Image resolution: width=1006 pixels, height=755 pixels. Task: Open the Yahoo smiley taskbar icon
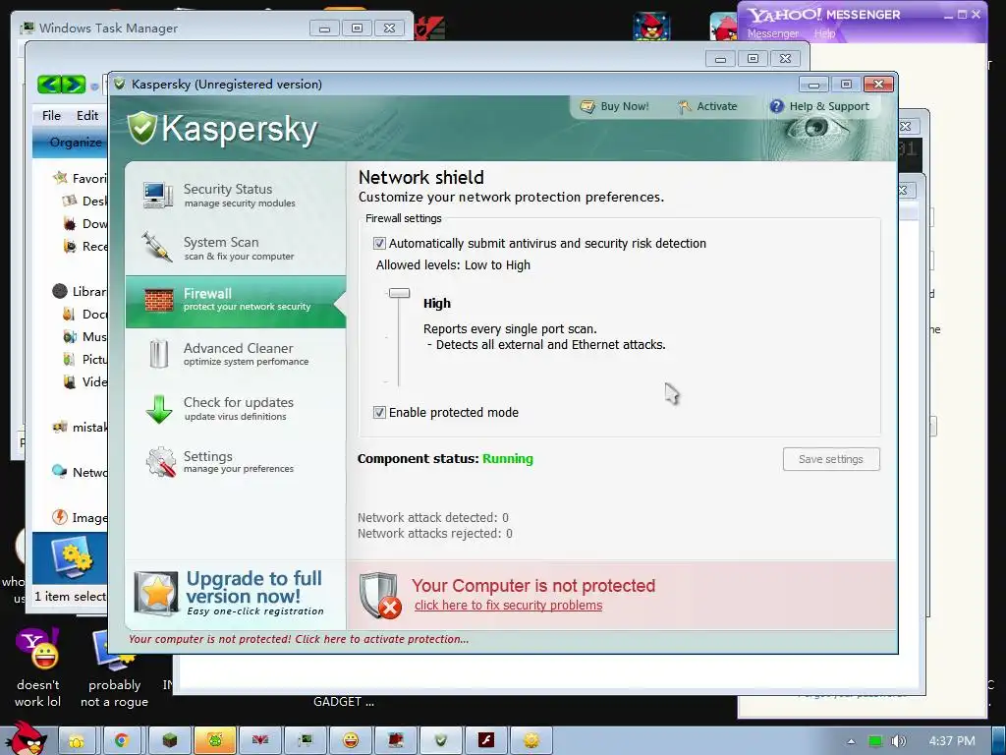point(351,741)
